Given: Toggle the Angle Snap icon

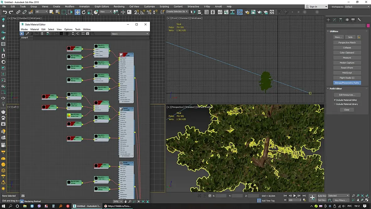Looking at the screenshot, I should click(x=143, y=12).
